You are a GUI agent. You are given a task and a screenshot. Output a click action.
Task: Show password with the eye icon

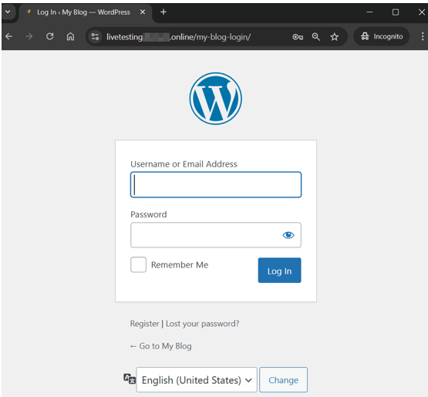point(288,235)
